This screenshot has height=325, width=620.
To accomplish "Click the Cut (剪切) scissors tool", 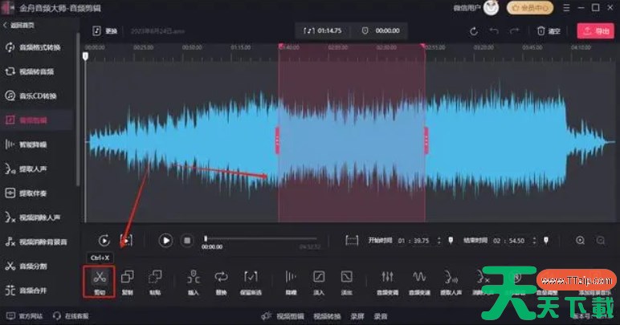I will point(99,278).
